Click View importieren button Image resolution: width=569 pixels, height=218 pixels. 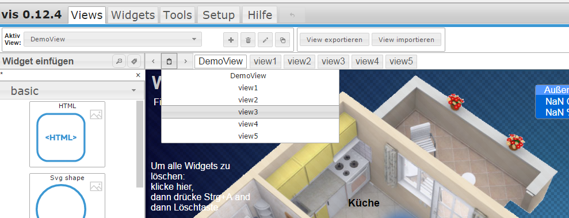(406, 40)
